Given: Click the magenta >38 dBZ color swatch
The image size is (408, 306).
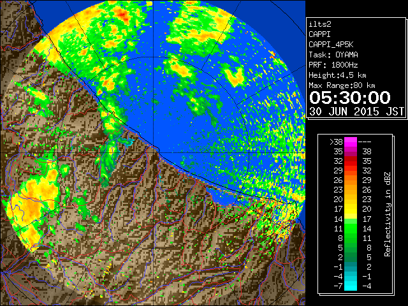Looking at the screenshot, I should (x=351, y=142).
